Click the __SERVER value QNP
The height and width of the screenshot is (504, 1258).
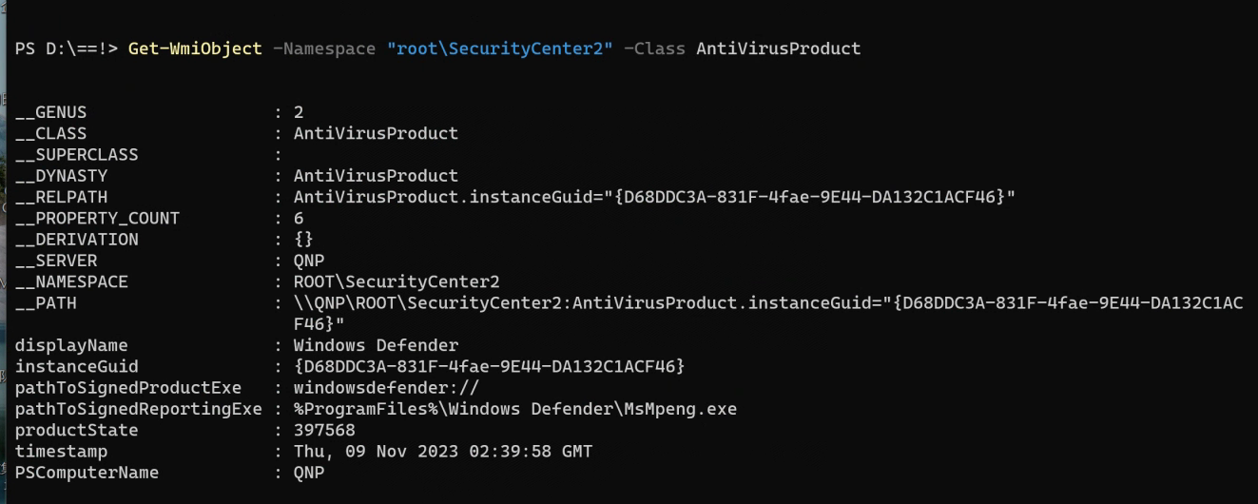tap(309, 261)
